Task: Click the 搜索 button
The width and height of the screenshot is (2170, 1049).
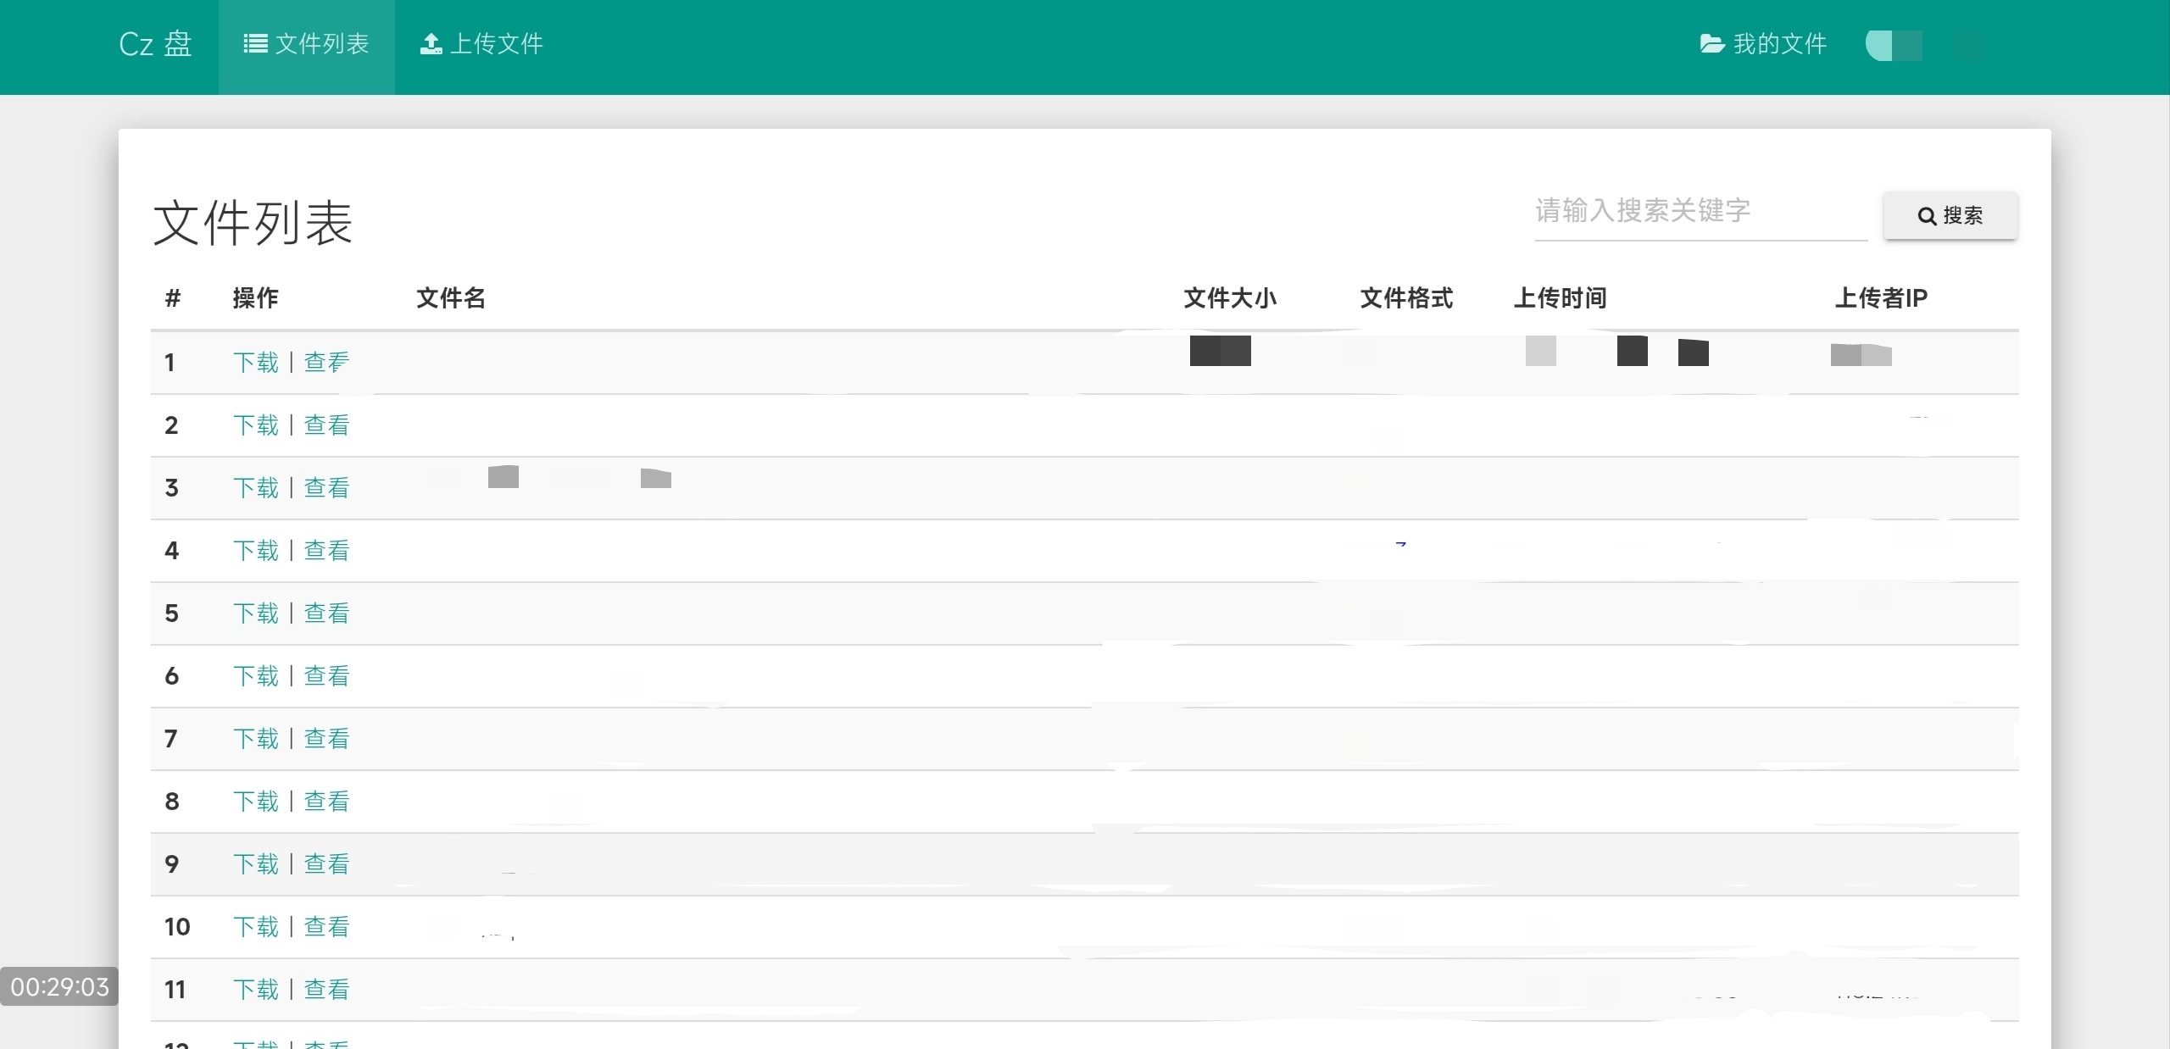Action: tap(1950, 216)
